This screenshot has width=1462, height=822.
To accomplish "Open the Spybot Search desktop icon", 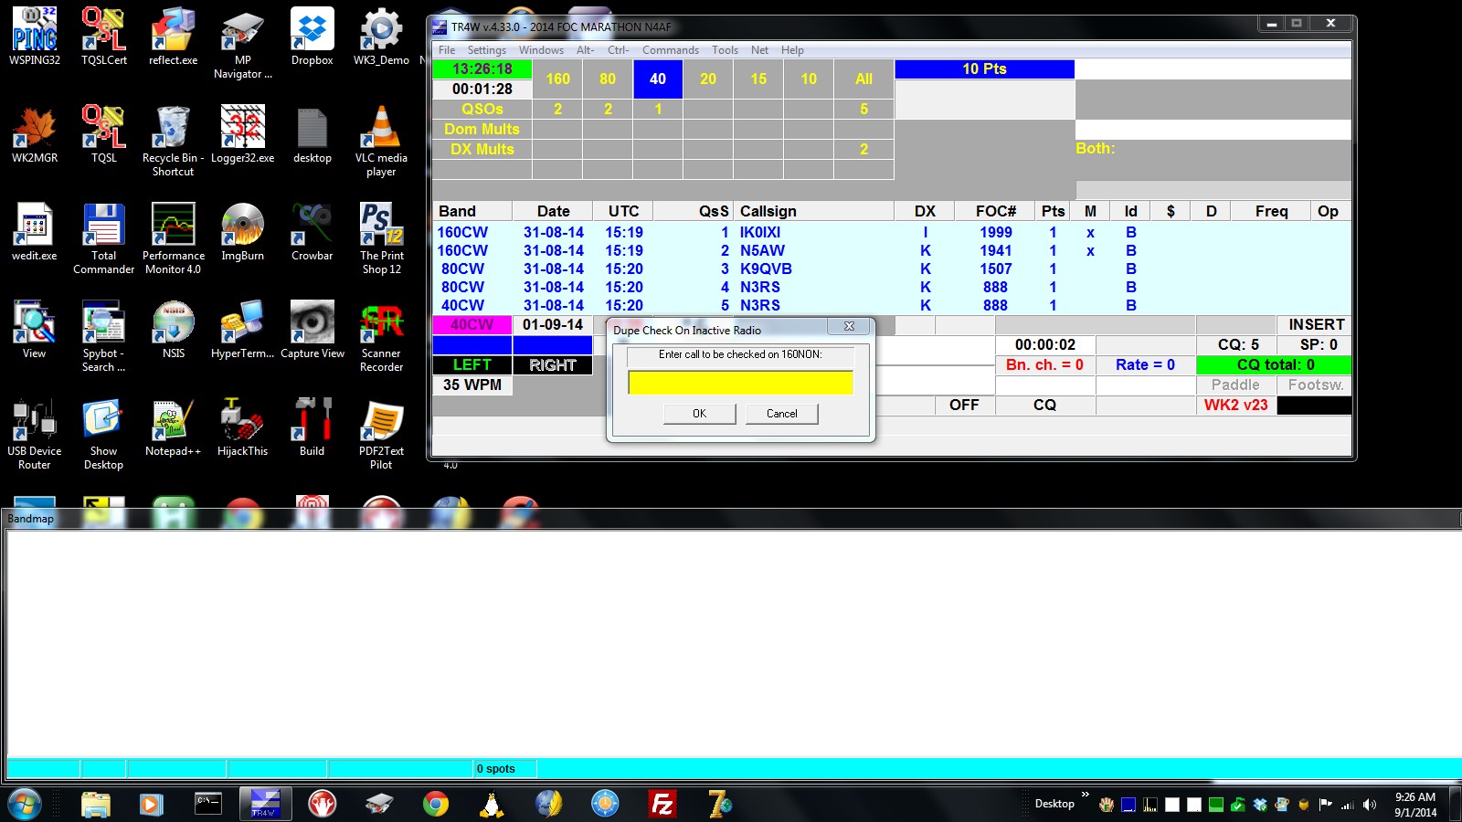I will tap(104, 336).
